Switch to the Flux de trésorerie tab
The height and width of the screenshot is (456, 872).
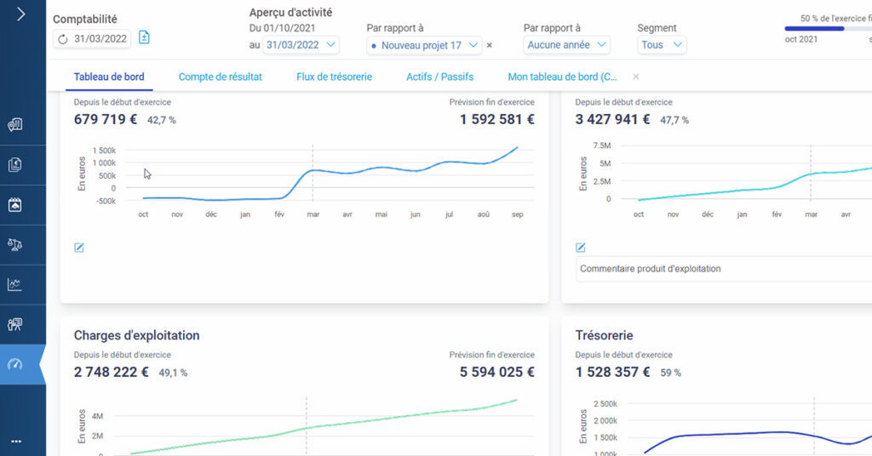tap(334, 77)
